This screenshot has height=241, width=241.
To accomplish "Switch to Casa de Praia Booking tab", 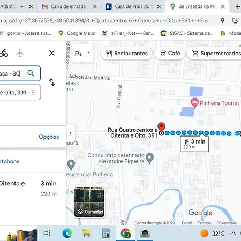I will tap(133, 7).
